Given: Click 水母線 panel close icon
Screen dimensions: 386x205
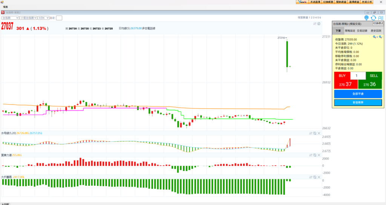Looking at the screenshot, I should [319, 133].
